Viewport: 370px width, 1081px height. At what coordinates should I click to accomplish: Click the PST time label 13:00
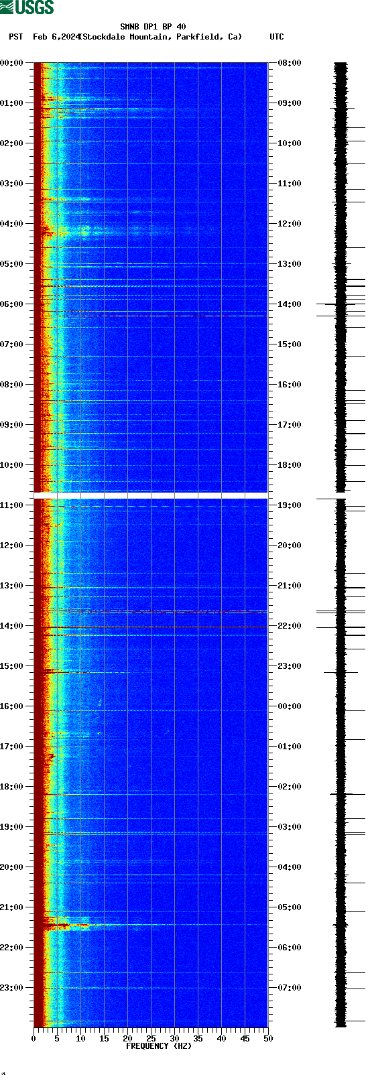(12, 586)
